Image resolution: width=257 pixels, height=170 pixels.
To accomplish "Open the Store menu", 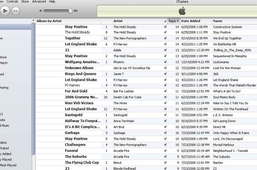I will 25,2.
